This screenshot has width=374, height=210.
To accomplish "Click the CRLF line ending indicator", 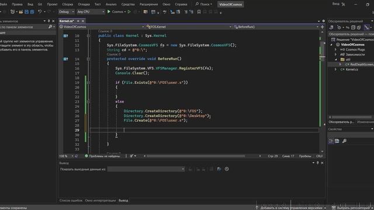I will [319, 156].
